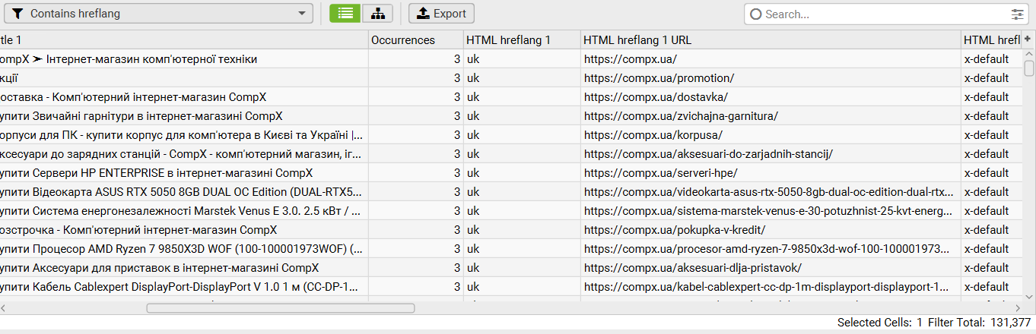Switch to tree view mode
The height and width of the screenshot is (334, 1036).
[x=377, y=14]
